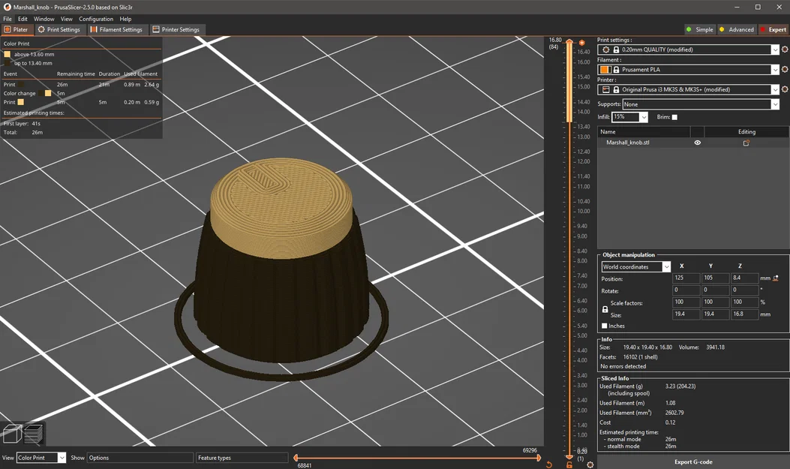Viewport: 790px width, 469px height.
Task: Open print settings gear beside 0.20mm QUALITY
Action: tap(785, 50)
